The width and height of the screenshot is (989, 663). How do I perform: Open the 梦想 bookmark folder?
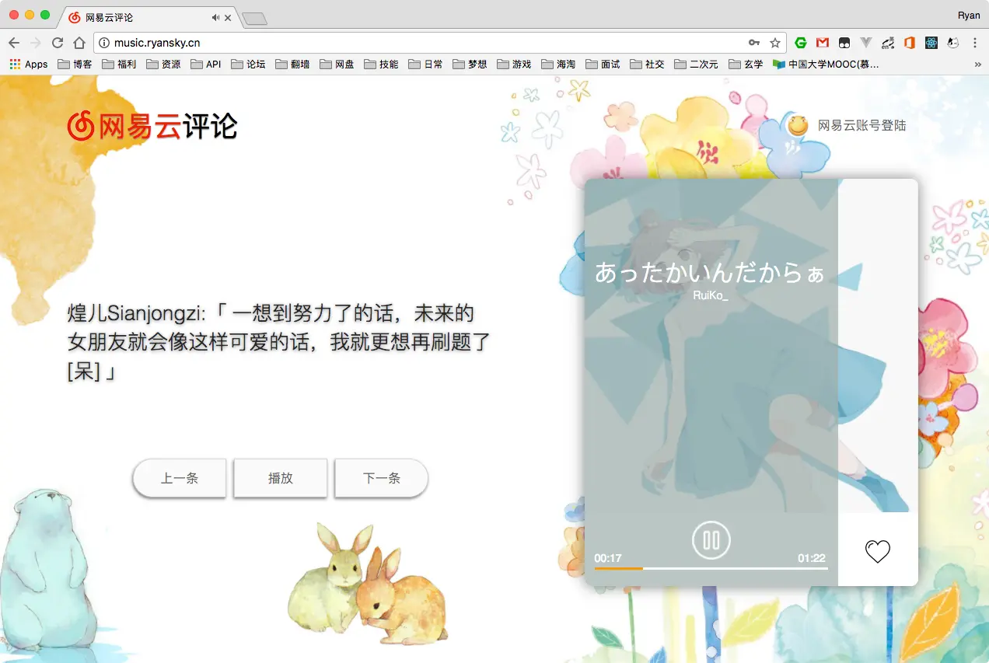(x=470, y=65)
